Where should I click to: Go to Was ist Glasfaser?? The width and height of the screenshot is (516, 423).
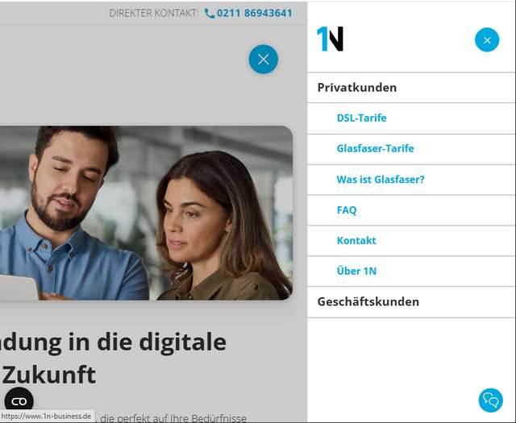pyautogui.click(x=381, y=179)
